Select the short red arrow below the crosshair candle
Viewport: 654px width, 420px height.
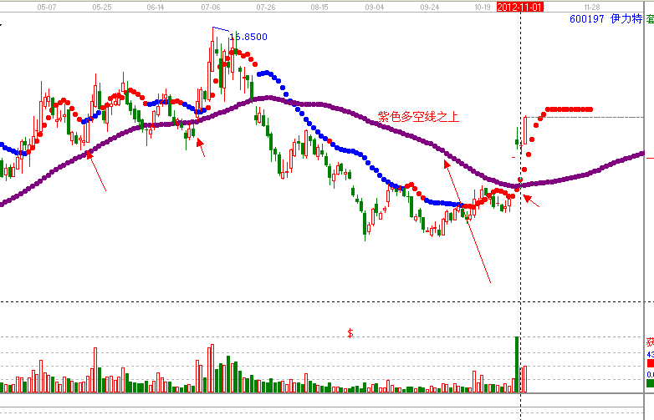[531, 200]
